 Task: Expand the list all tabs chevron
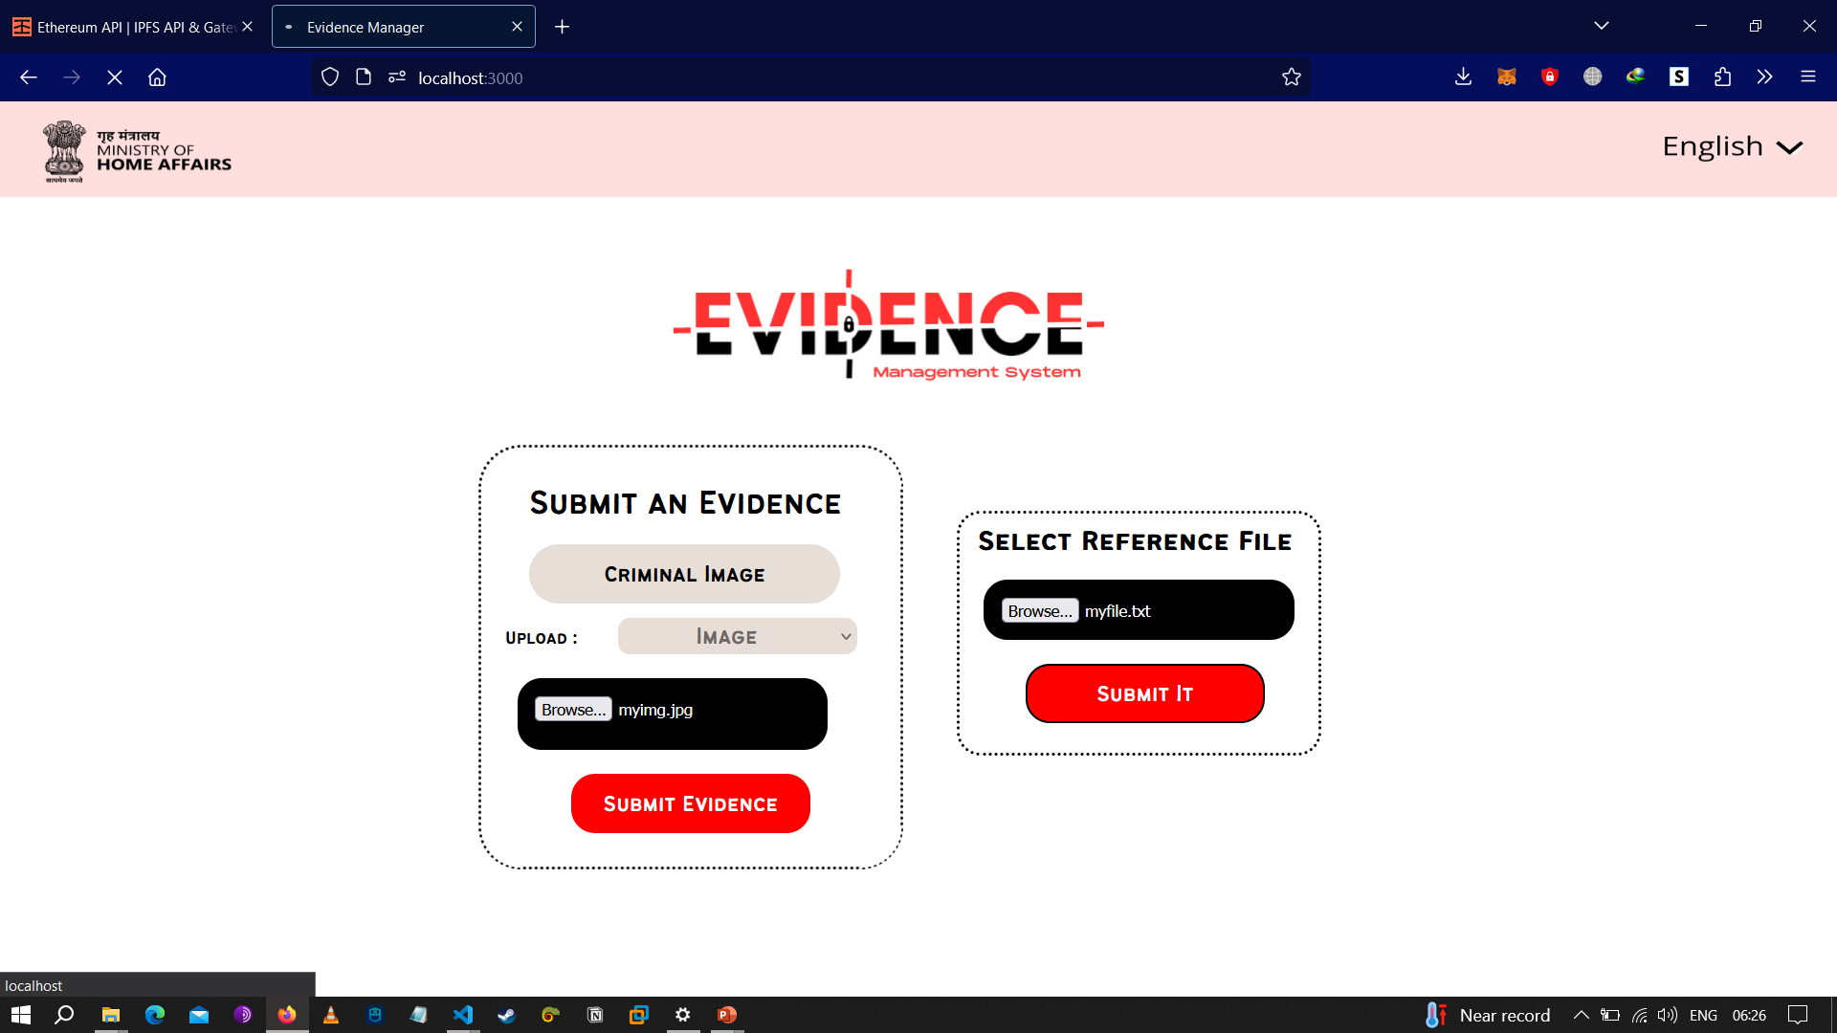click(x=1601, y=26)
